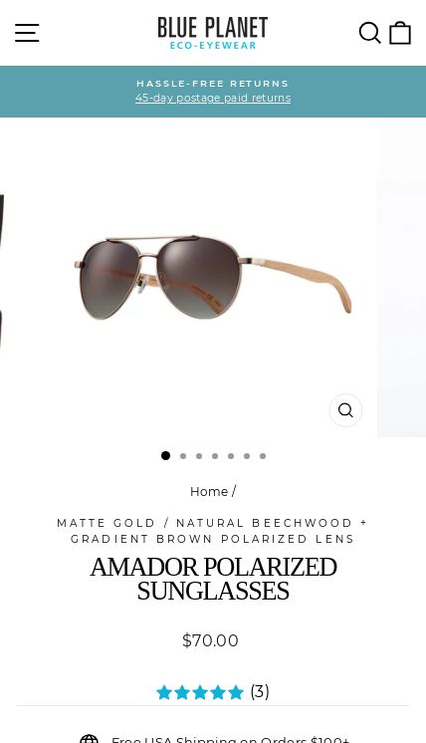Select the third image carousel dot
Screen dimensions: 426x743
pyautogui.click(x=199, y=456)
